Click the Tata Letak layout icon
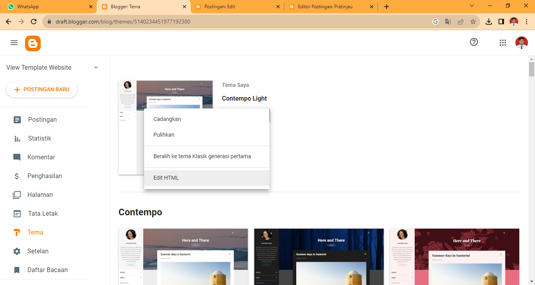Viewport: 535px width, 285px height. pyautogui.click(x=17, y=214)
